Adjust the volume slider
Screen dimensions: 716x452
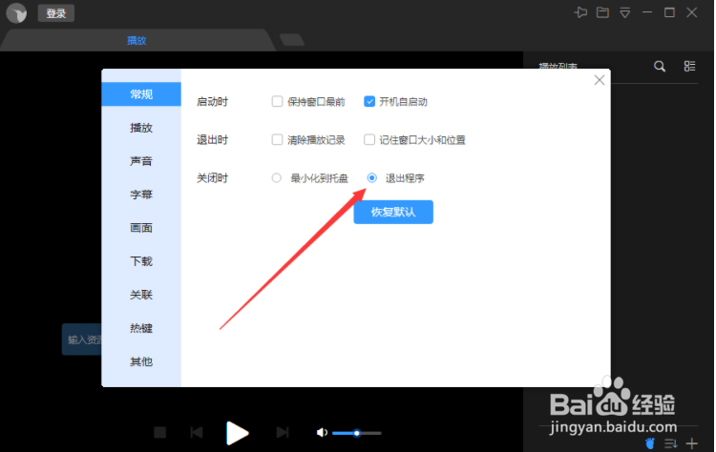pos(357,433)
